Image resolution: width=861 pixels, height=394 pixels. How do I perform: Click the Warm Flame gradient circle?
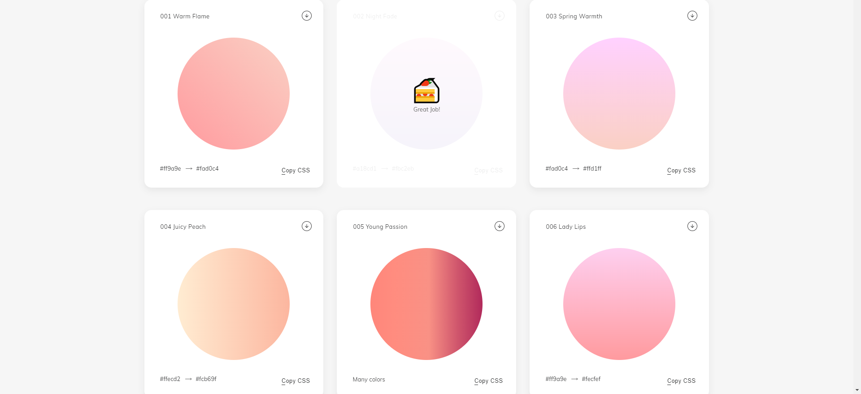click(x=234, y=94)
